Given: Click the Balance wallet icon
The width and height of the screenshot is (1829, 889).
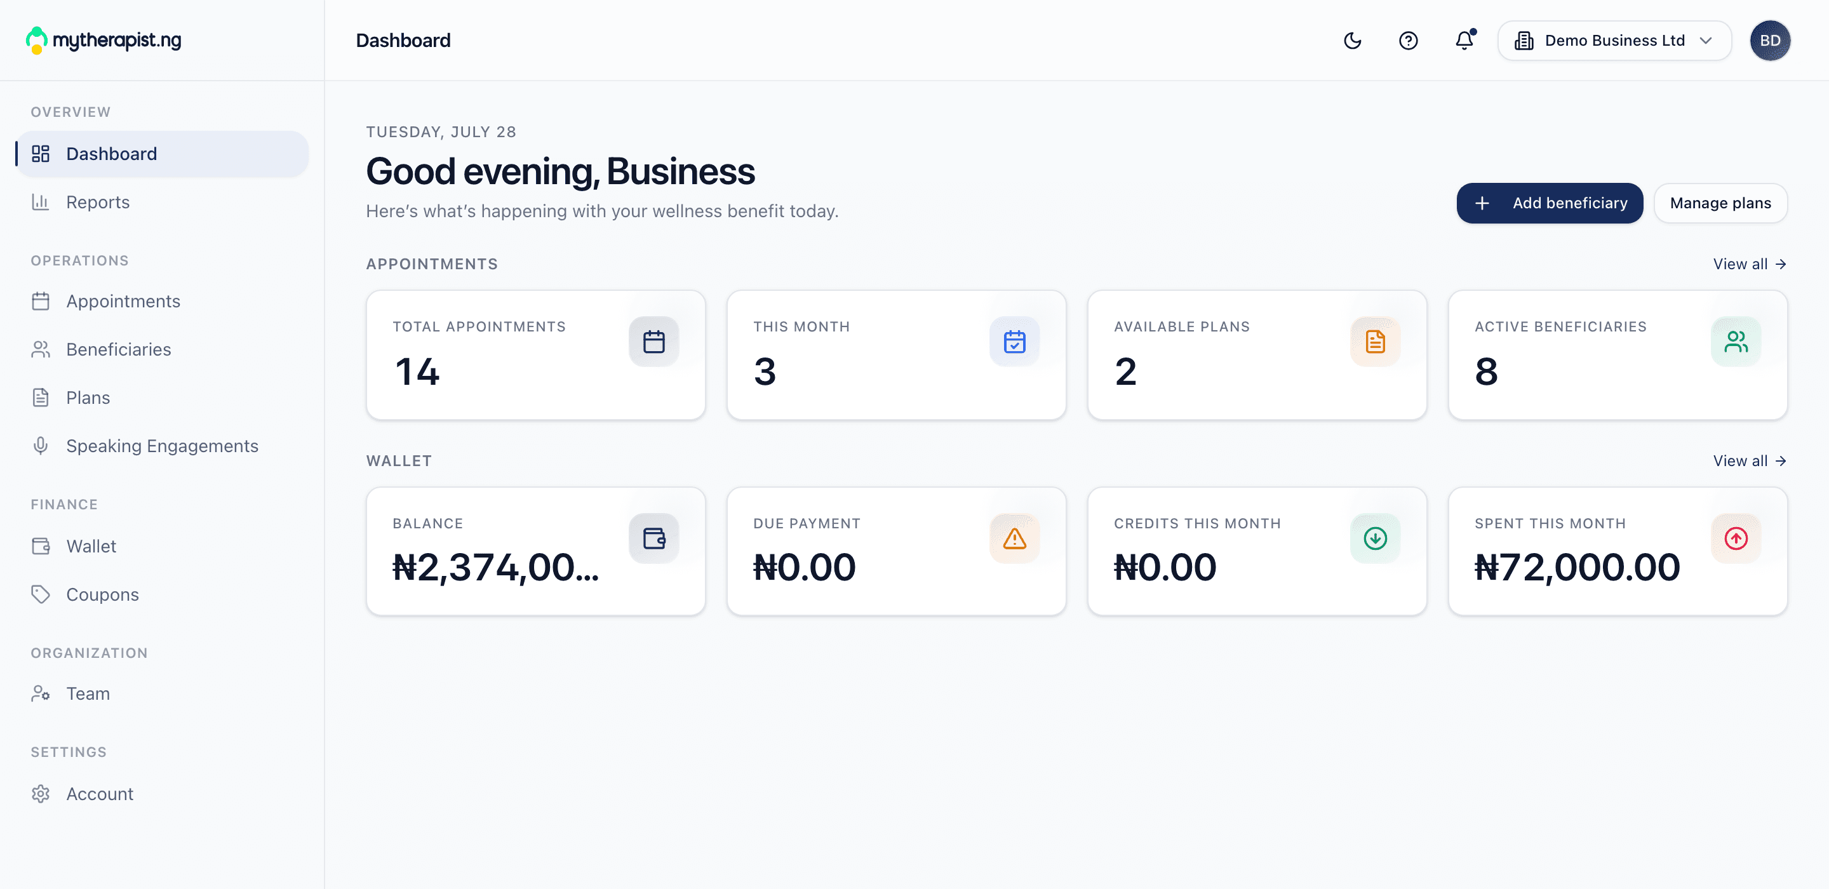Looking at the screenshot, I should point(653,538).
